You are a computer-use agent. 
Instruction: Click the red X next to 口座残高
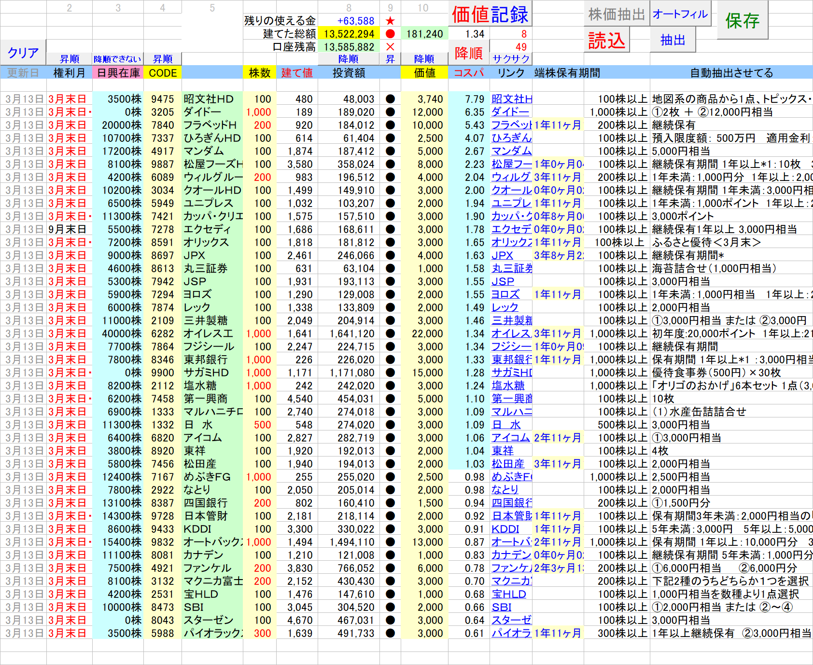pos(391,47)
